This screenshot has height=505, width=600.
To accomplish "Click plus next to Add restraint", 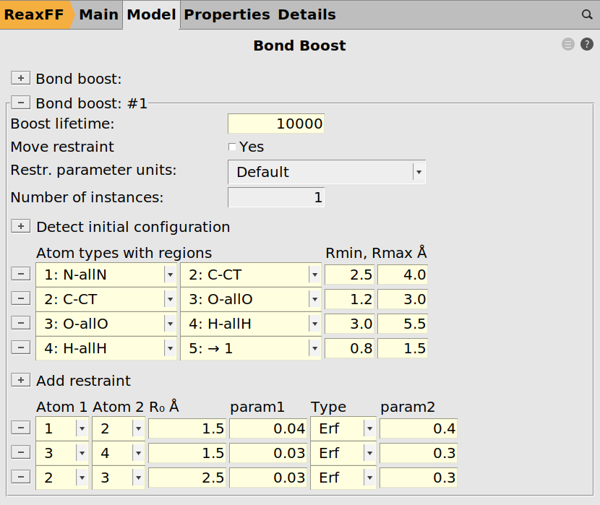I will click(x=21, y=380).
